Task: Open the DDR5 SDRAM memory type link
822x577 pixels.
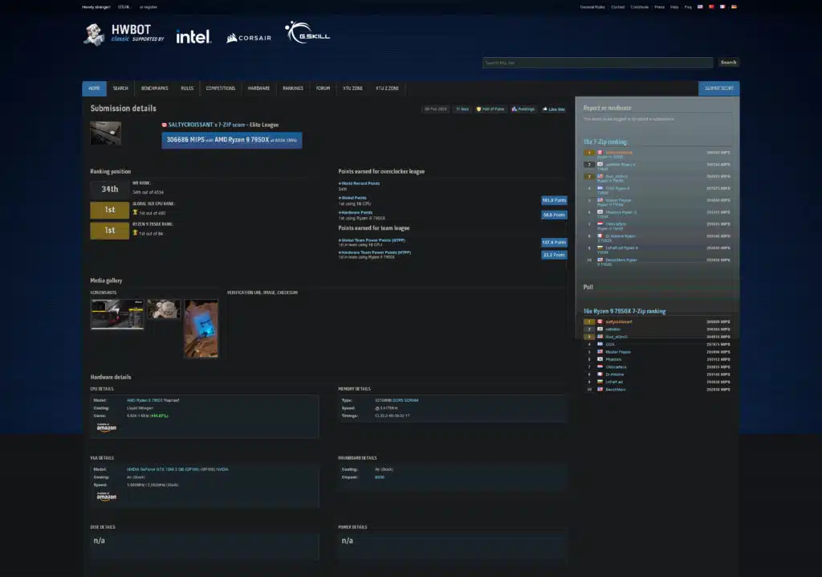Action: tap(405, 400)
